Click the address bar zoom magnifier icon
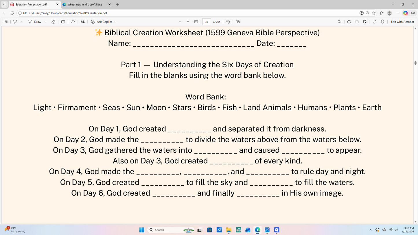The width and height of the screenshot is (418, 235). pos(367,13)
